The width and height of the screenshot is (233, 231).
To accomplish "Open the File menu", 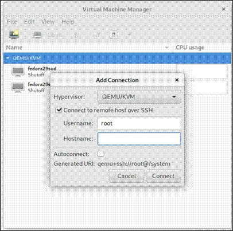I will pos(12,22).
